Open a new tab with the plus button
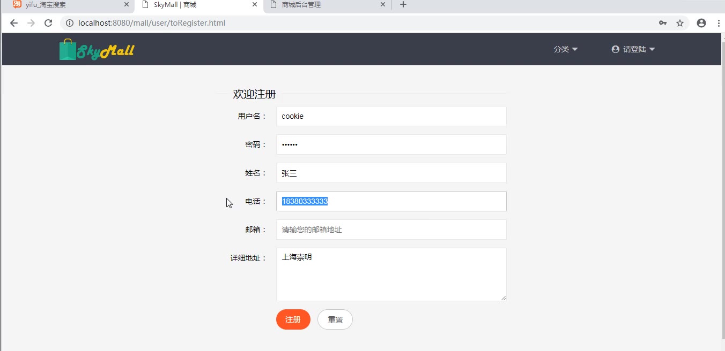The height and width of the screenshot is (351, 725). click(403, 5)
